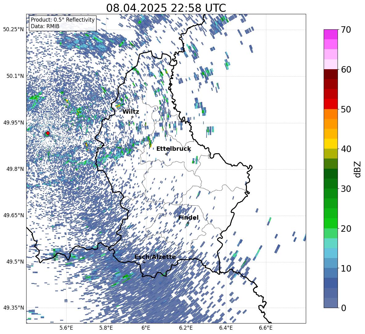Click the 6.6°E longitude tick label

coord(266,328)
